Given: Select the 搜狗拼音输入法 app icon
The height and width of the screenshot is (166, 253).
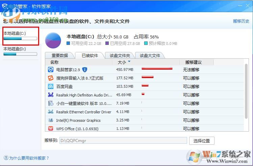Looking at the screenshot, I should tap(51, 78).
